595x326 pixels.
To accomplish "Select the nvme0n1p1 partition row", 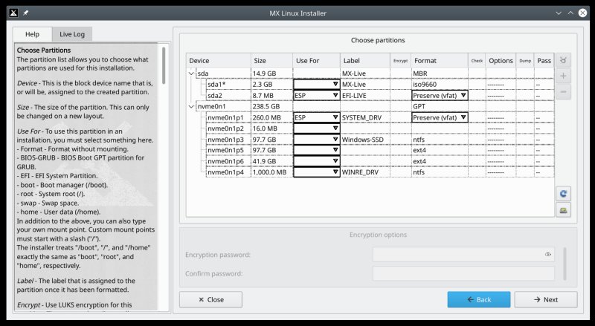I will pyautogui.click(x=370, y=117).
